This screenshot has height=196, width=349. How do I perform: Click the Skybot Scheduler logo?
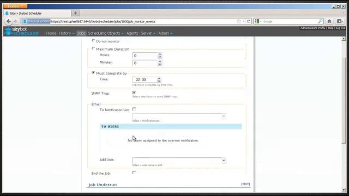point(22,32)
